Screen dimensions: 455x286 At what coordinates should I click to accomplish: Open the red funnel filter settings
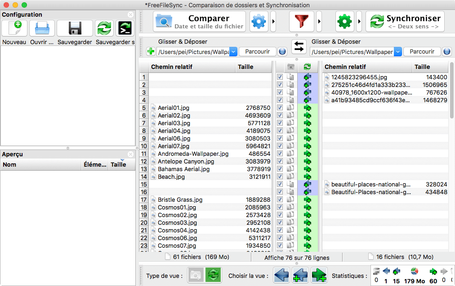click(x=302, y=22)
